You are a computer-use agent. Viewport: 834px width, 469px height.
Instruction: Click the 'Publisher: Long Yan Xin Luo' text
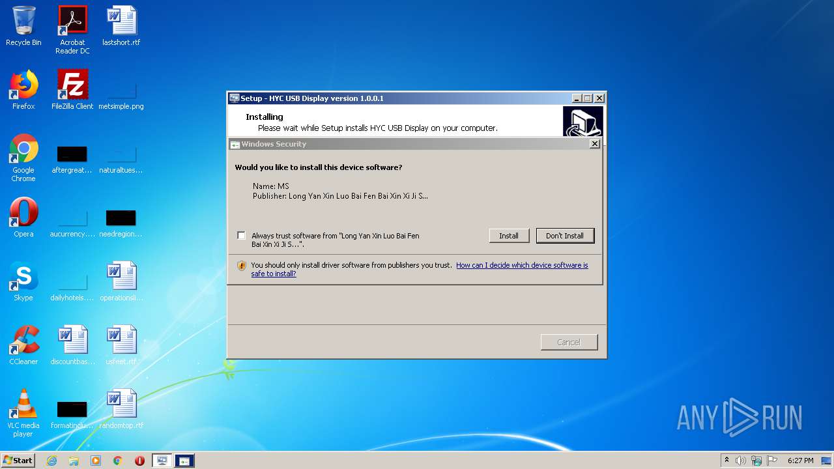pyautogui.click(x=340, y=196)
